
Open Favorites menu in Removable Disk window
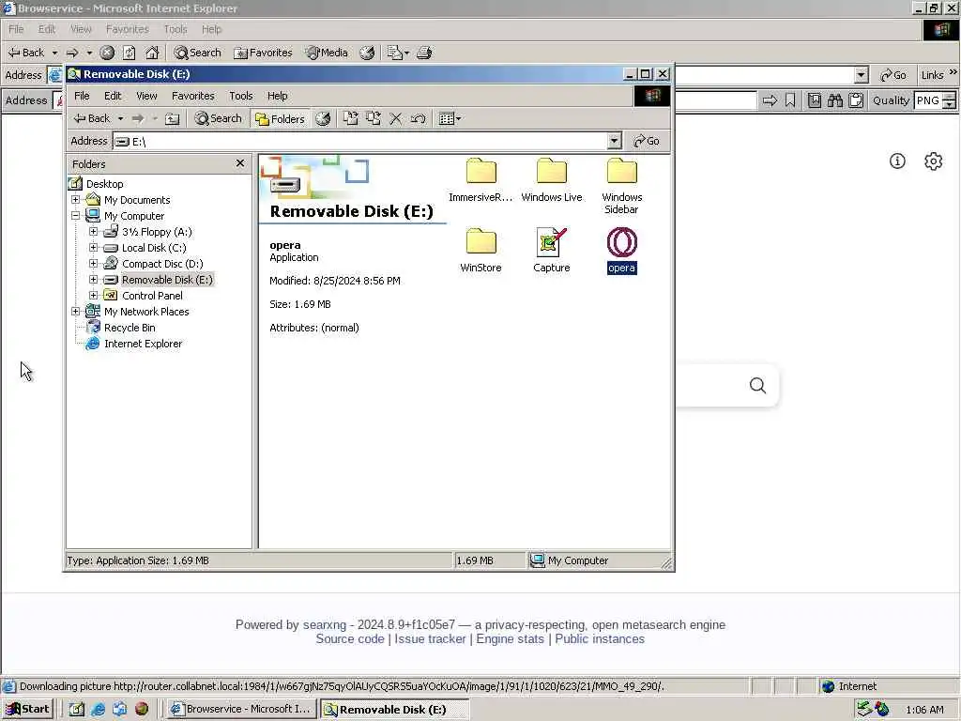coord(192,97)
